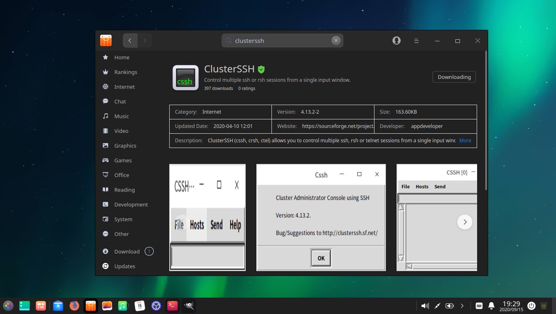Screen dimensions: 556x314
Task: Open the app store hamburger menu
Action: point(416,41)
